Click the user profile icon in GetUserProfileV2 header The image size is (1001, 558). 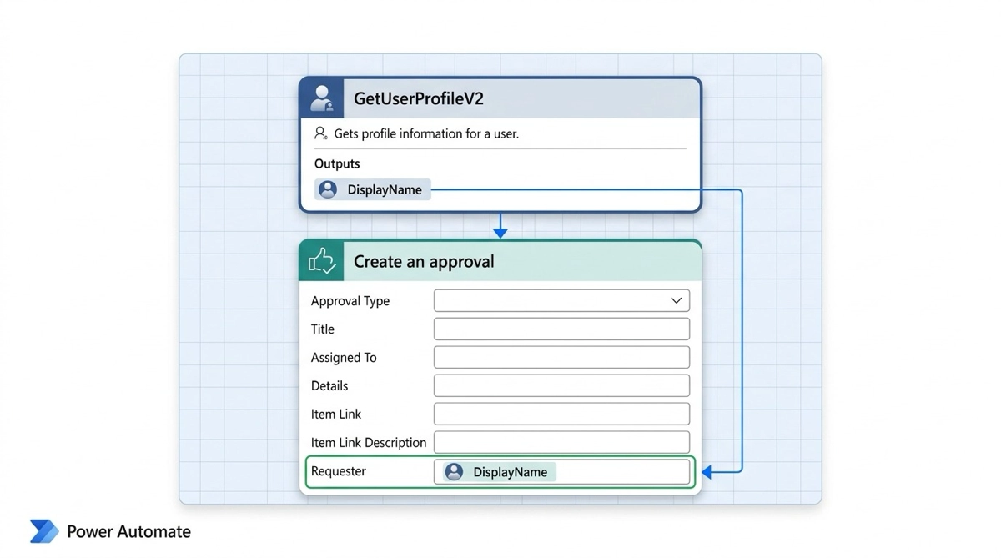(321, 98)
